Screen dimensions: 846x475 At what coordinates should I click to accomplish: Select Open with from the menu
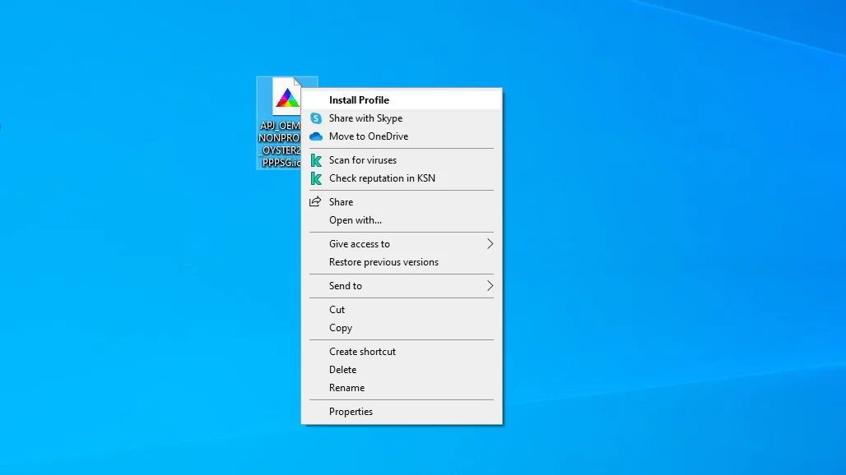(355, 220)
